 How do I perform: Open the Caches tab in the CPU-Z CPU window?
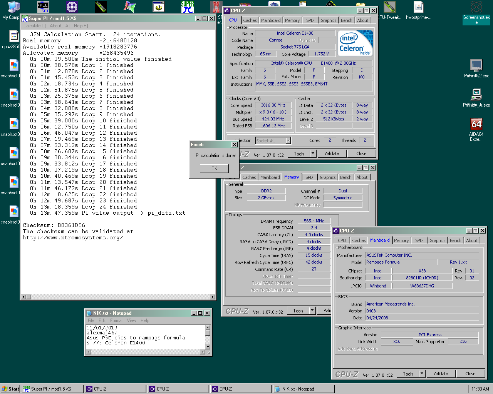pyautogui.click(x=250, y=20)
